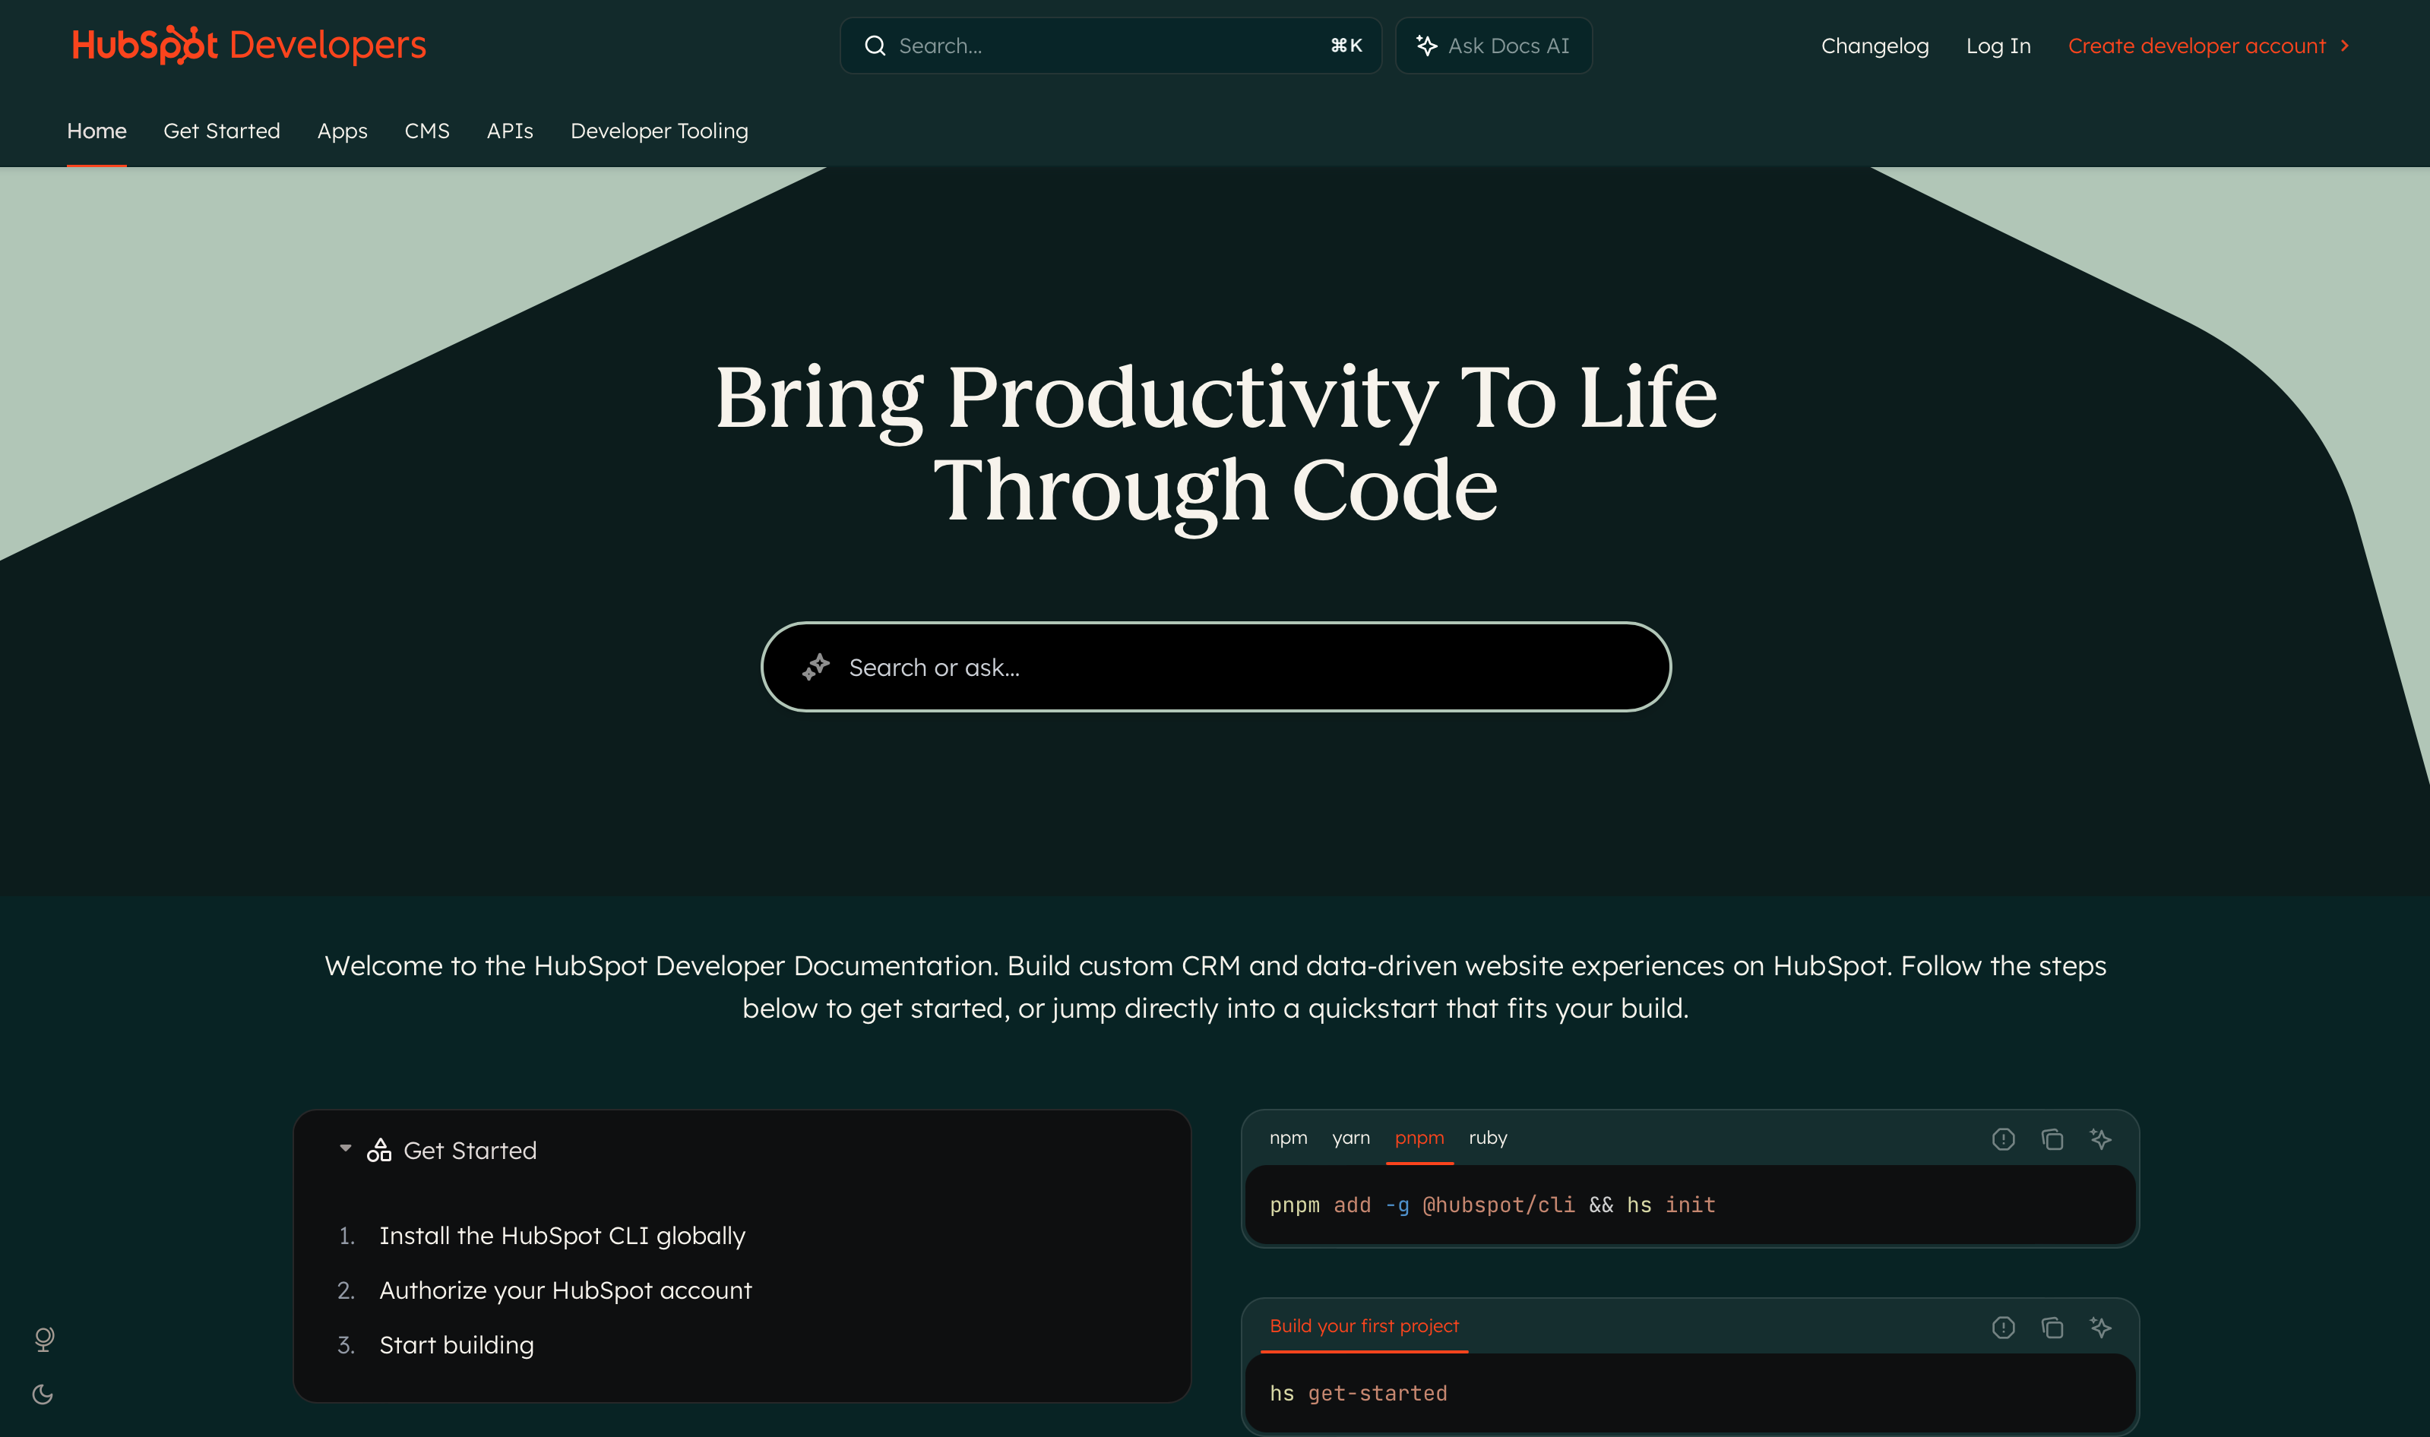Copy the hs get-started command
The height and width of the screenshot is (1437, 2430).
[2052, 1328]
